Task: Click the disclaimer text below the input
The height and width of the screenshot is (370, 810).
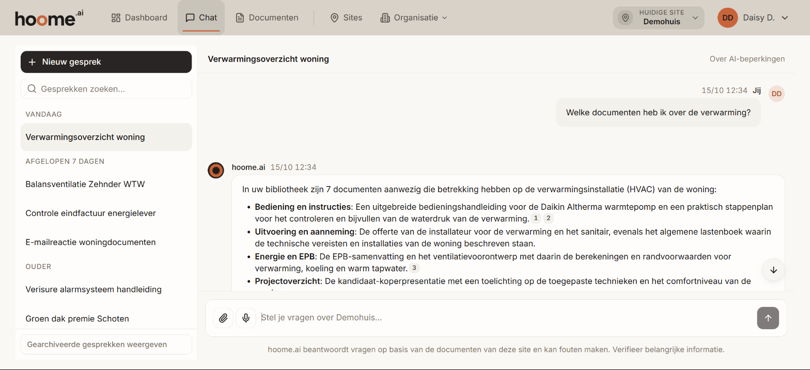Action: tap(496, 350)
